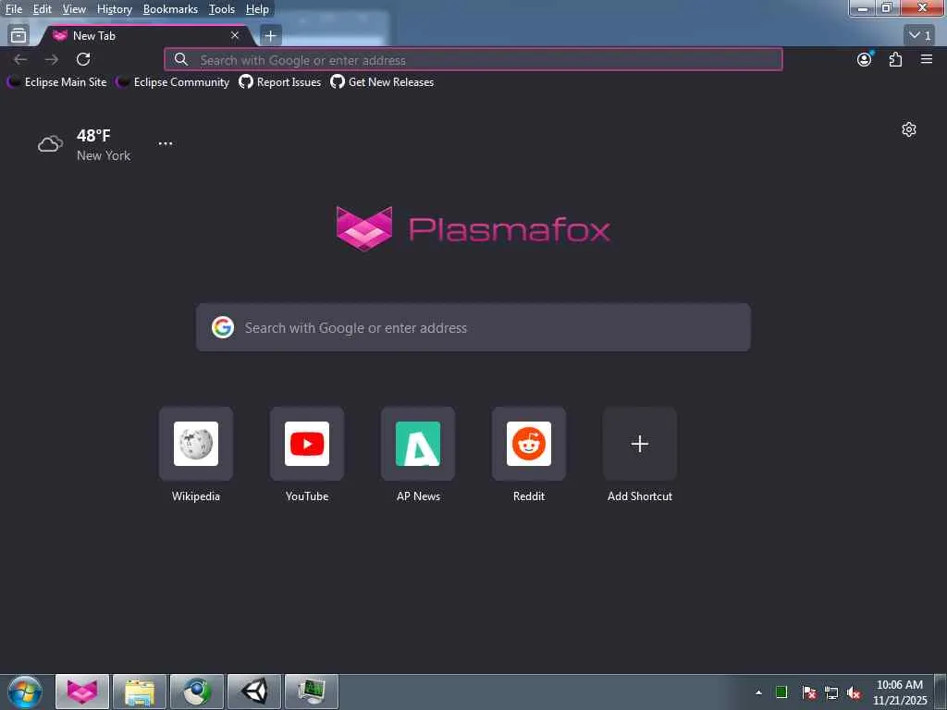Open the Action Center flag icon
Image resolution: width=947 pixels, height=710 pixels.
pos(808,692)
